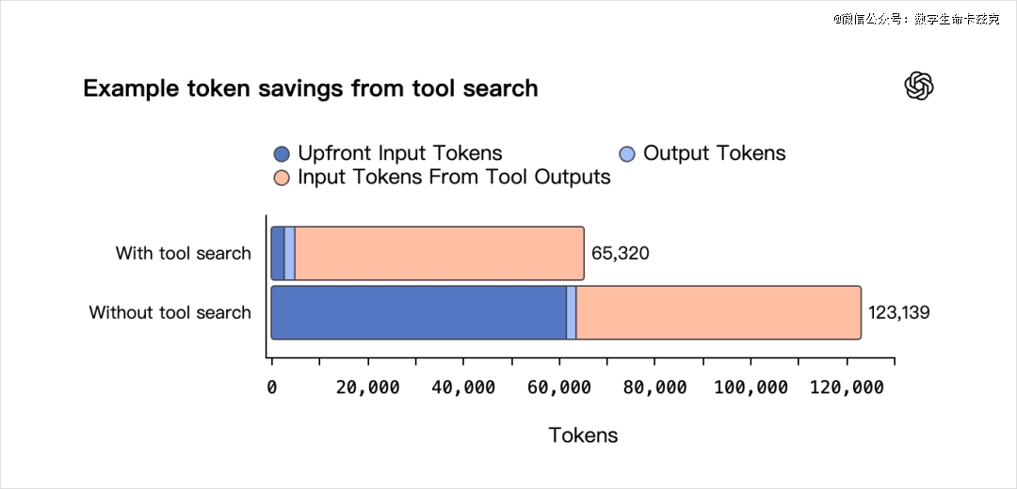Click the orange segment of Without tool search bar
The image size is (1017, 489).
[718, 312]
